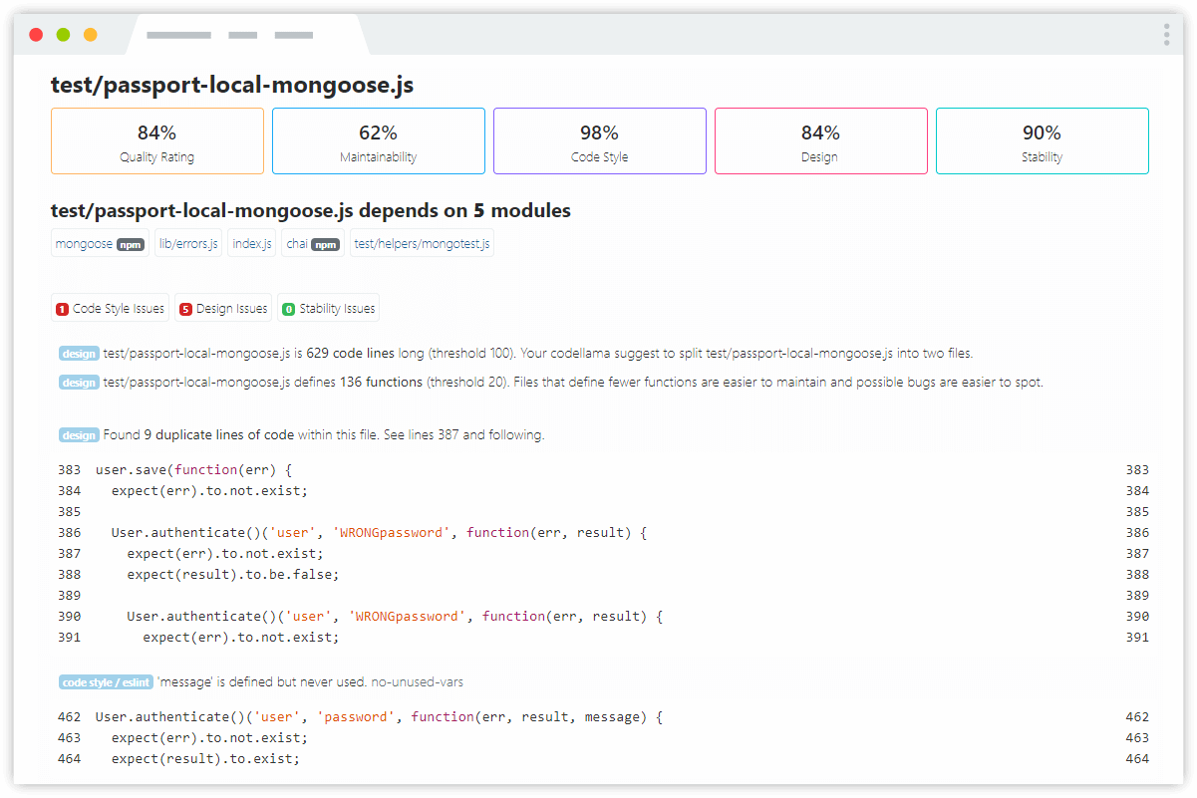Open the mongoose npm module link
This screenshot has width=1197, height=798.
tap(100, 243)
